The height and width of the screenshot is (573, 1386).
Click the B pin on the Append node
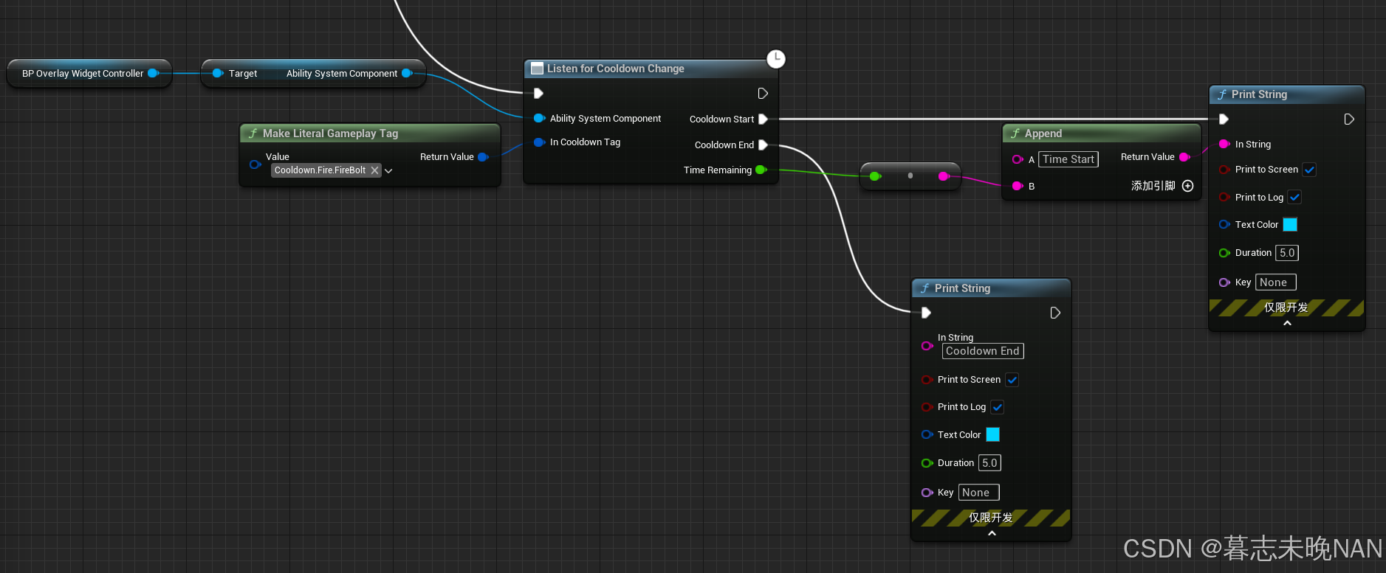(x=1018, y=186)
